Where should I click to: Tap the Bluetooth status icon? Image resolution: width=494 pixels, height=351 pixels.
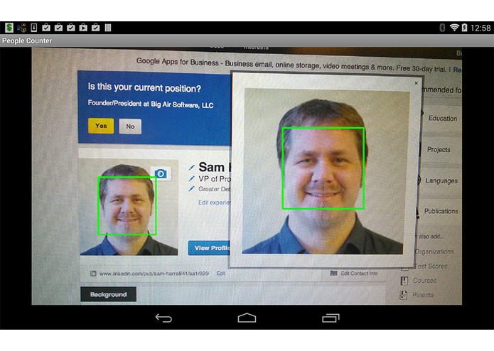click(x=442, y=28)
